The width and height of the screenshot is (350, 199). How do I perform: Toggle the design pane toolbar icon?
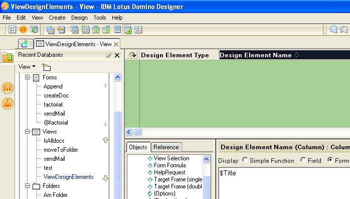click(128, 30)
